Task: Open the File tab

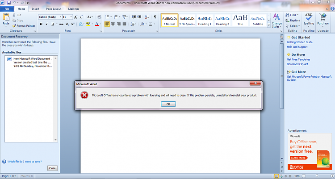Action: pos(7,9)
